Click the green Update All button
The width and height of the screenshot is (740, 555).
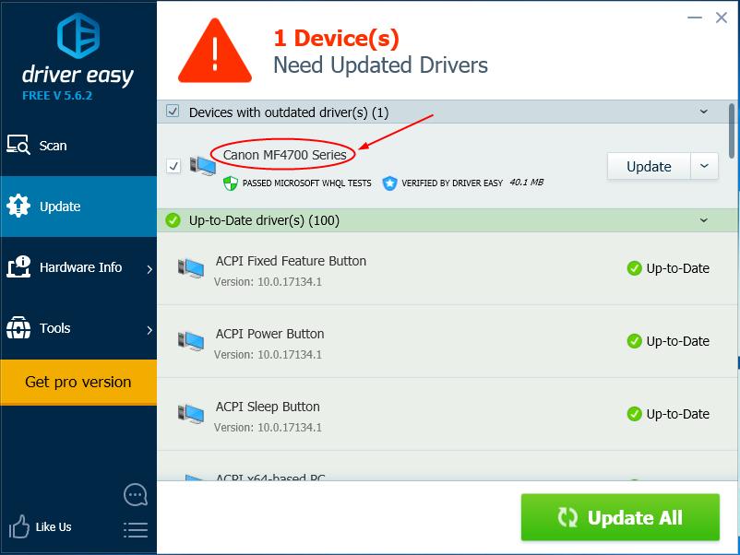(620, 517)
